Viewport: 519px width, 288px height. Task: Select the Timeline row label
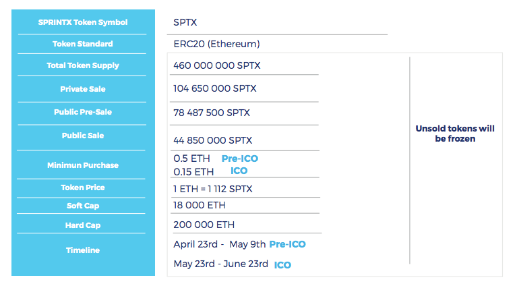click(x=83, y=250)
